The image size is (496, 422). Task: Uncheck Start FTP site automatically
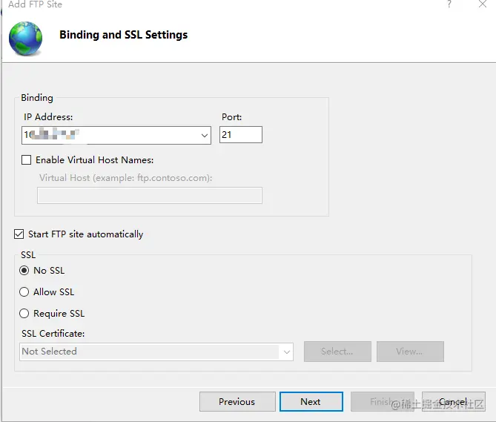pos(19,234)
